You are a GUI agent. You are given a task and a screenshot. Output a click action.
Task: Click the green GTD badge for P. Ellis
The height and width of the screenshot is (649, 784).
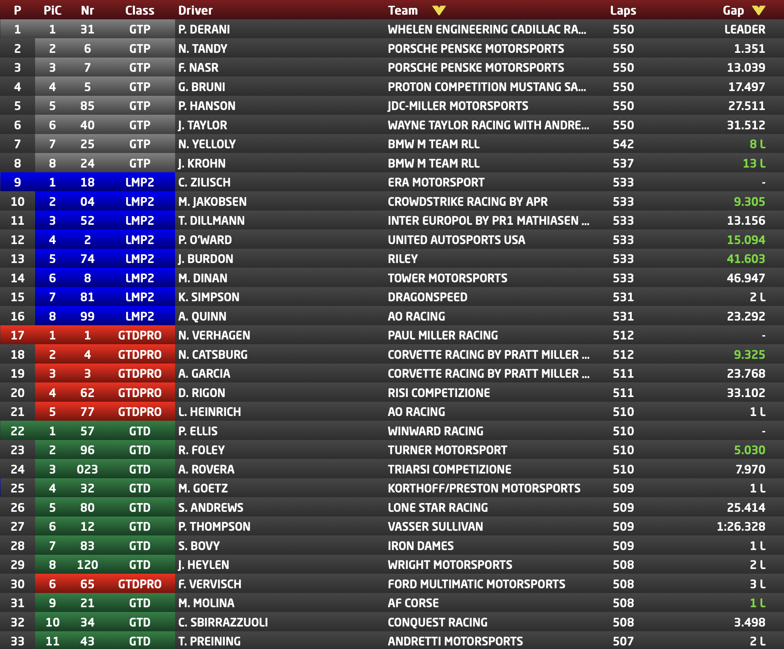coord(140,431)
